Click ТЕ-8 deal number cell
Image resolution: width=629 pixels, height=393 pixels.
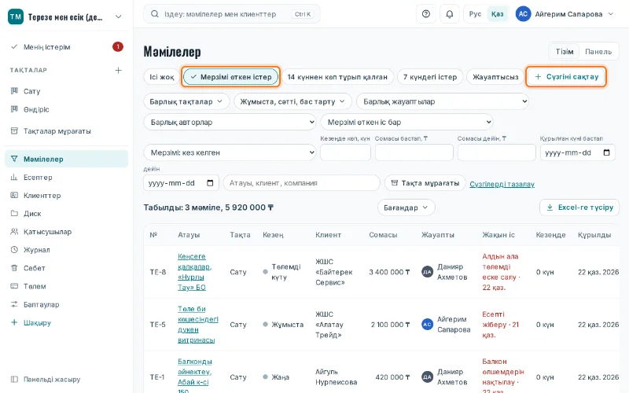(x=158, y=272)
